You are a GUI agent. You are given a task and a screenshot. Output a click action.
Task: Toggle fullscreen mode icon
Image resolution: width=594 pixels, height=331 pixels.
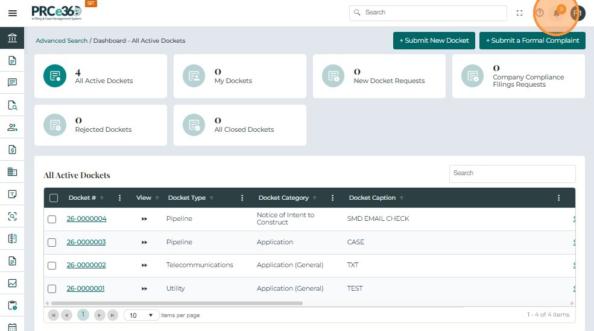[519, 13]
